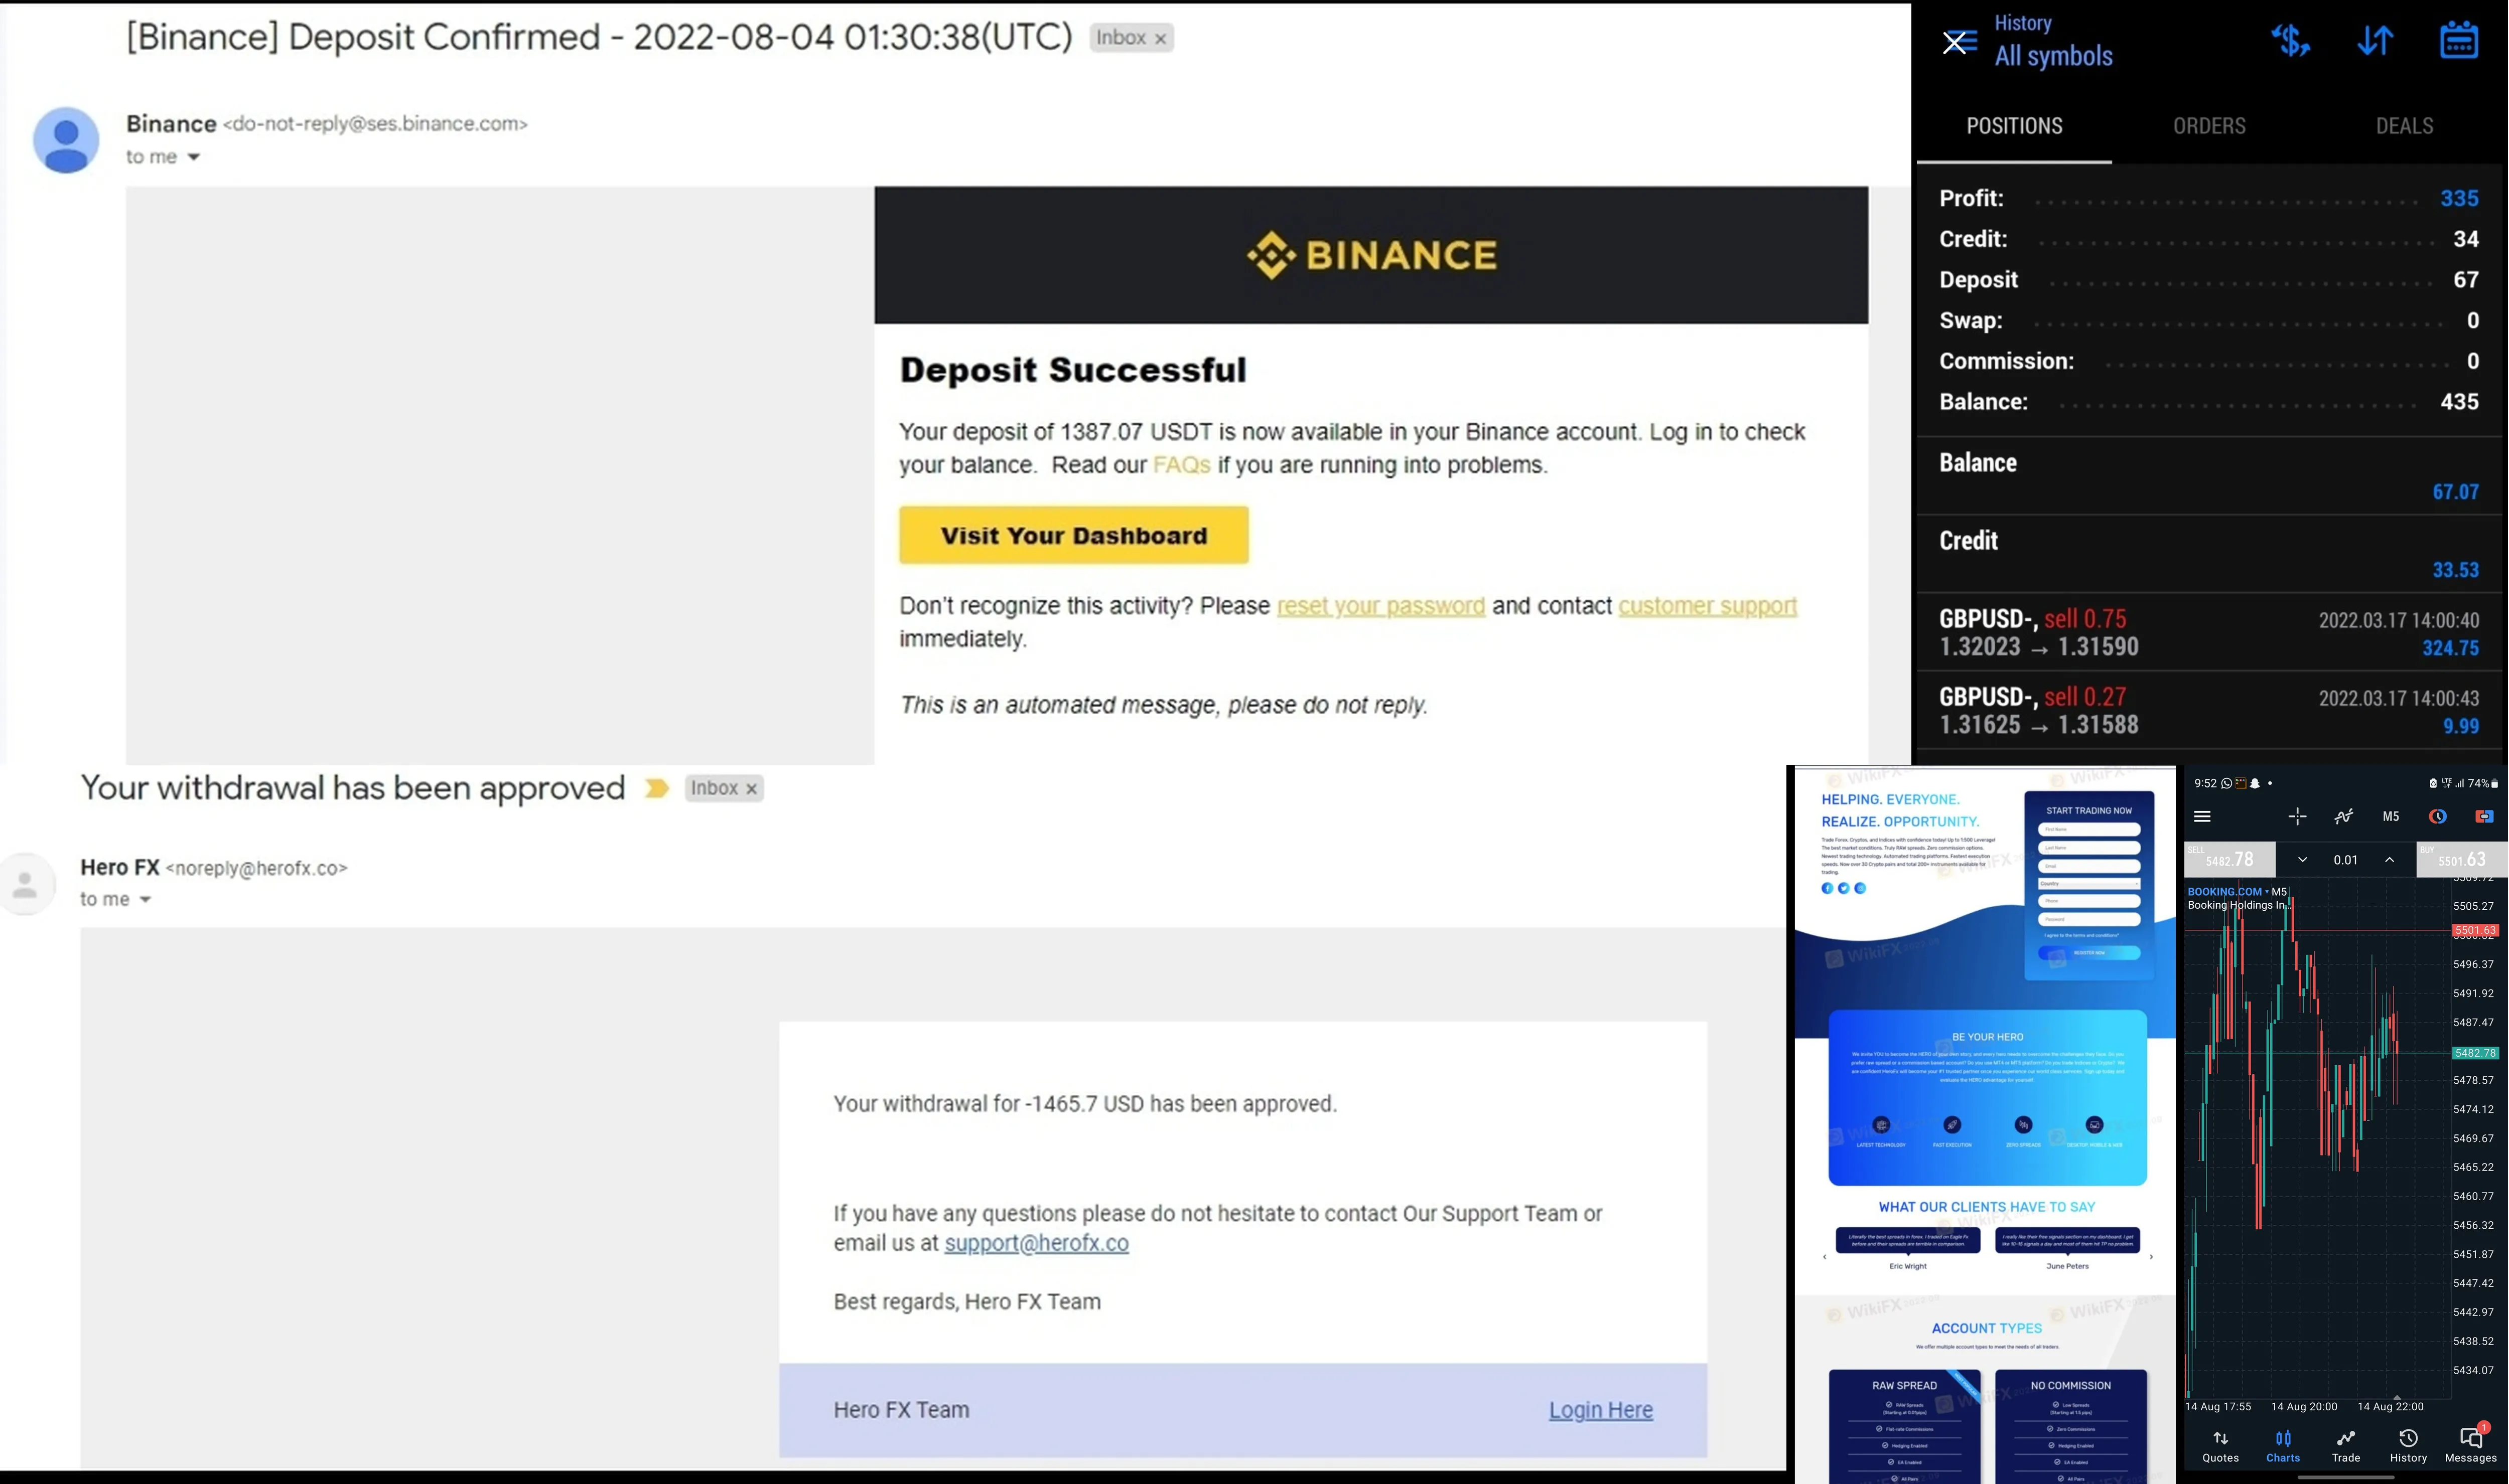Click the Password input field

pos(2089,919)
